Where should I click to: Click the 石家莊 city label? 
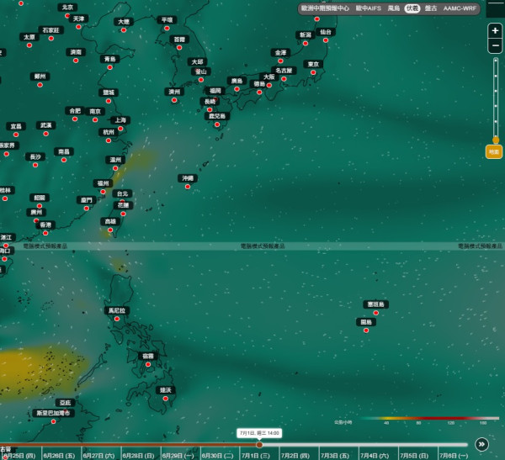point(50,30)
